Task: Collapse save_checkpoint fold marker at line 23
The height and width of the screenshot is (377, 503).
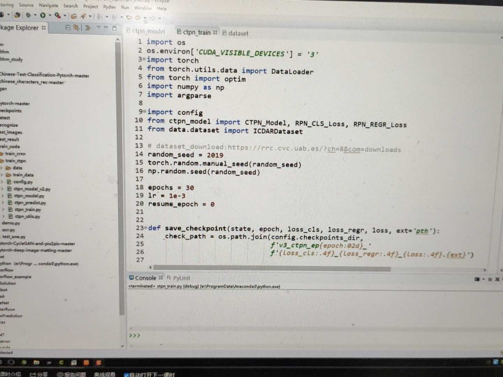Action: tap(146, 228)
